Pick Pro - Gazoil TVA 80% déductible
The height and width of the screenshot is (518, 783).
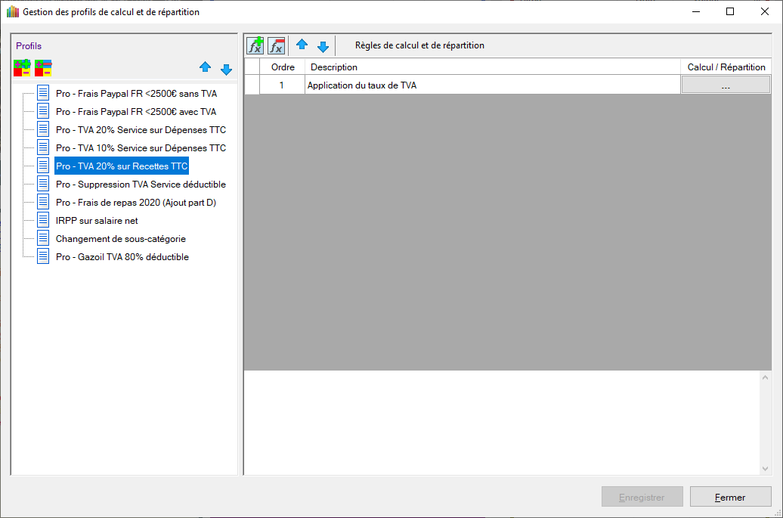122,257
